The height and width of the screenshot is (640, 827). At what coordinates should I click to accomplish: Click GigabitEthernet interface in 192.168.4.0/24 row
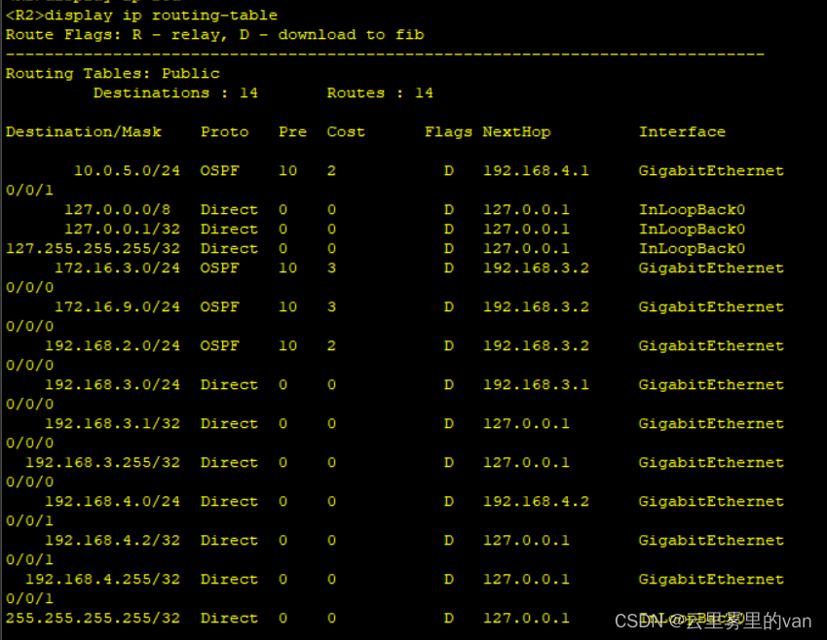click(x=711, y=502)
